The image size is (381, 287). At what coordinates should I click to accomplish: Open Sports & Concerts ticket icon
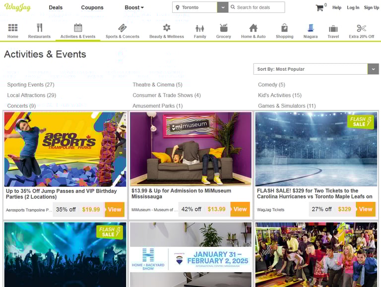point(123,28)
